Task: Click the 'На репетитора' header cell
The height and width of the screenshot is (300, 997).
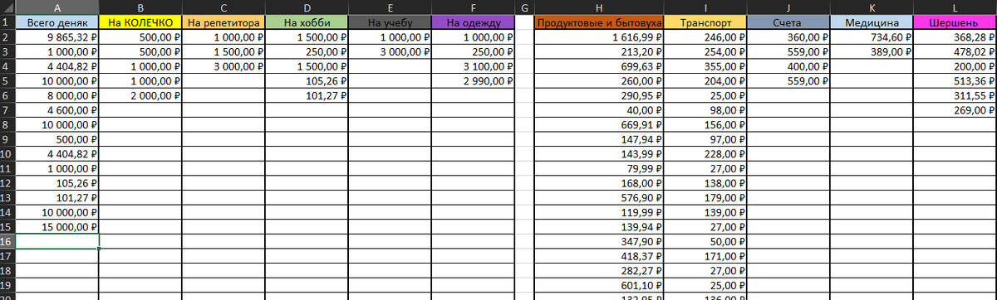Action: 223,23
